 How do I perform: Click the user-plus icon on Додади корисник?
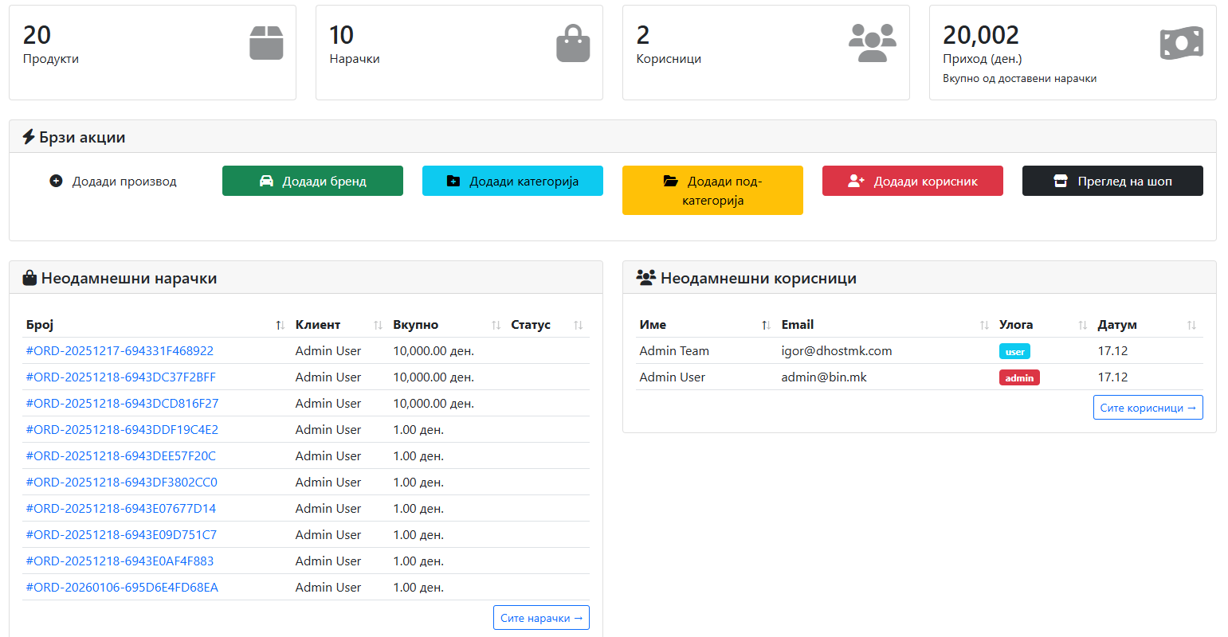(856, 182)
